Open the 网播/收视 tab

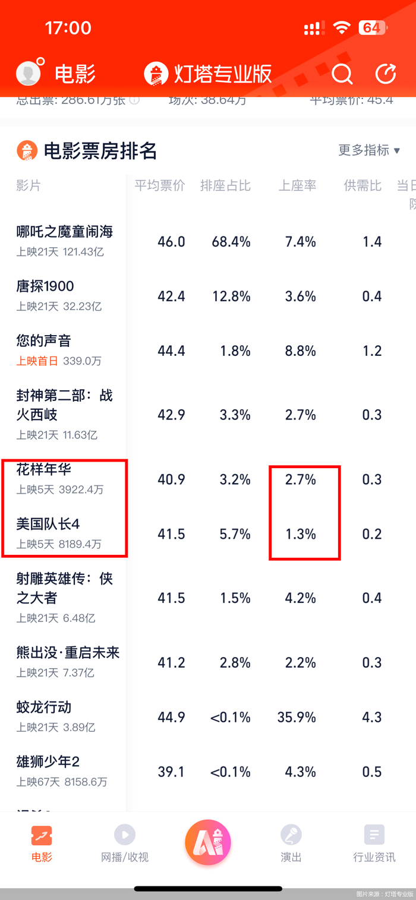124,843
